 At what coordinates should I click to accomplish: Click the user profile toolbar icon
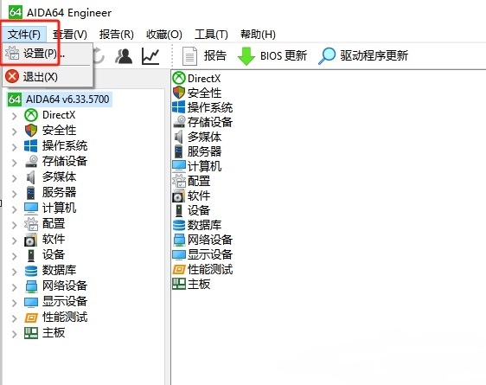click(124, 56)
